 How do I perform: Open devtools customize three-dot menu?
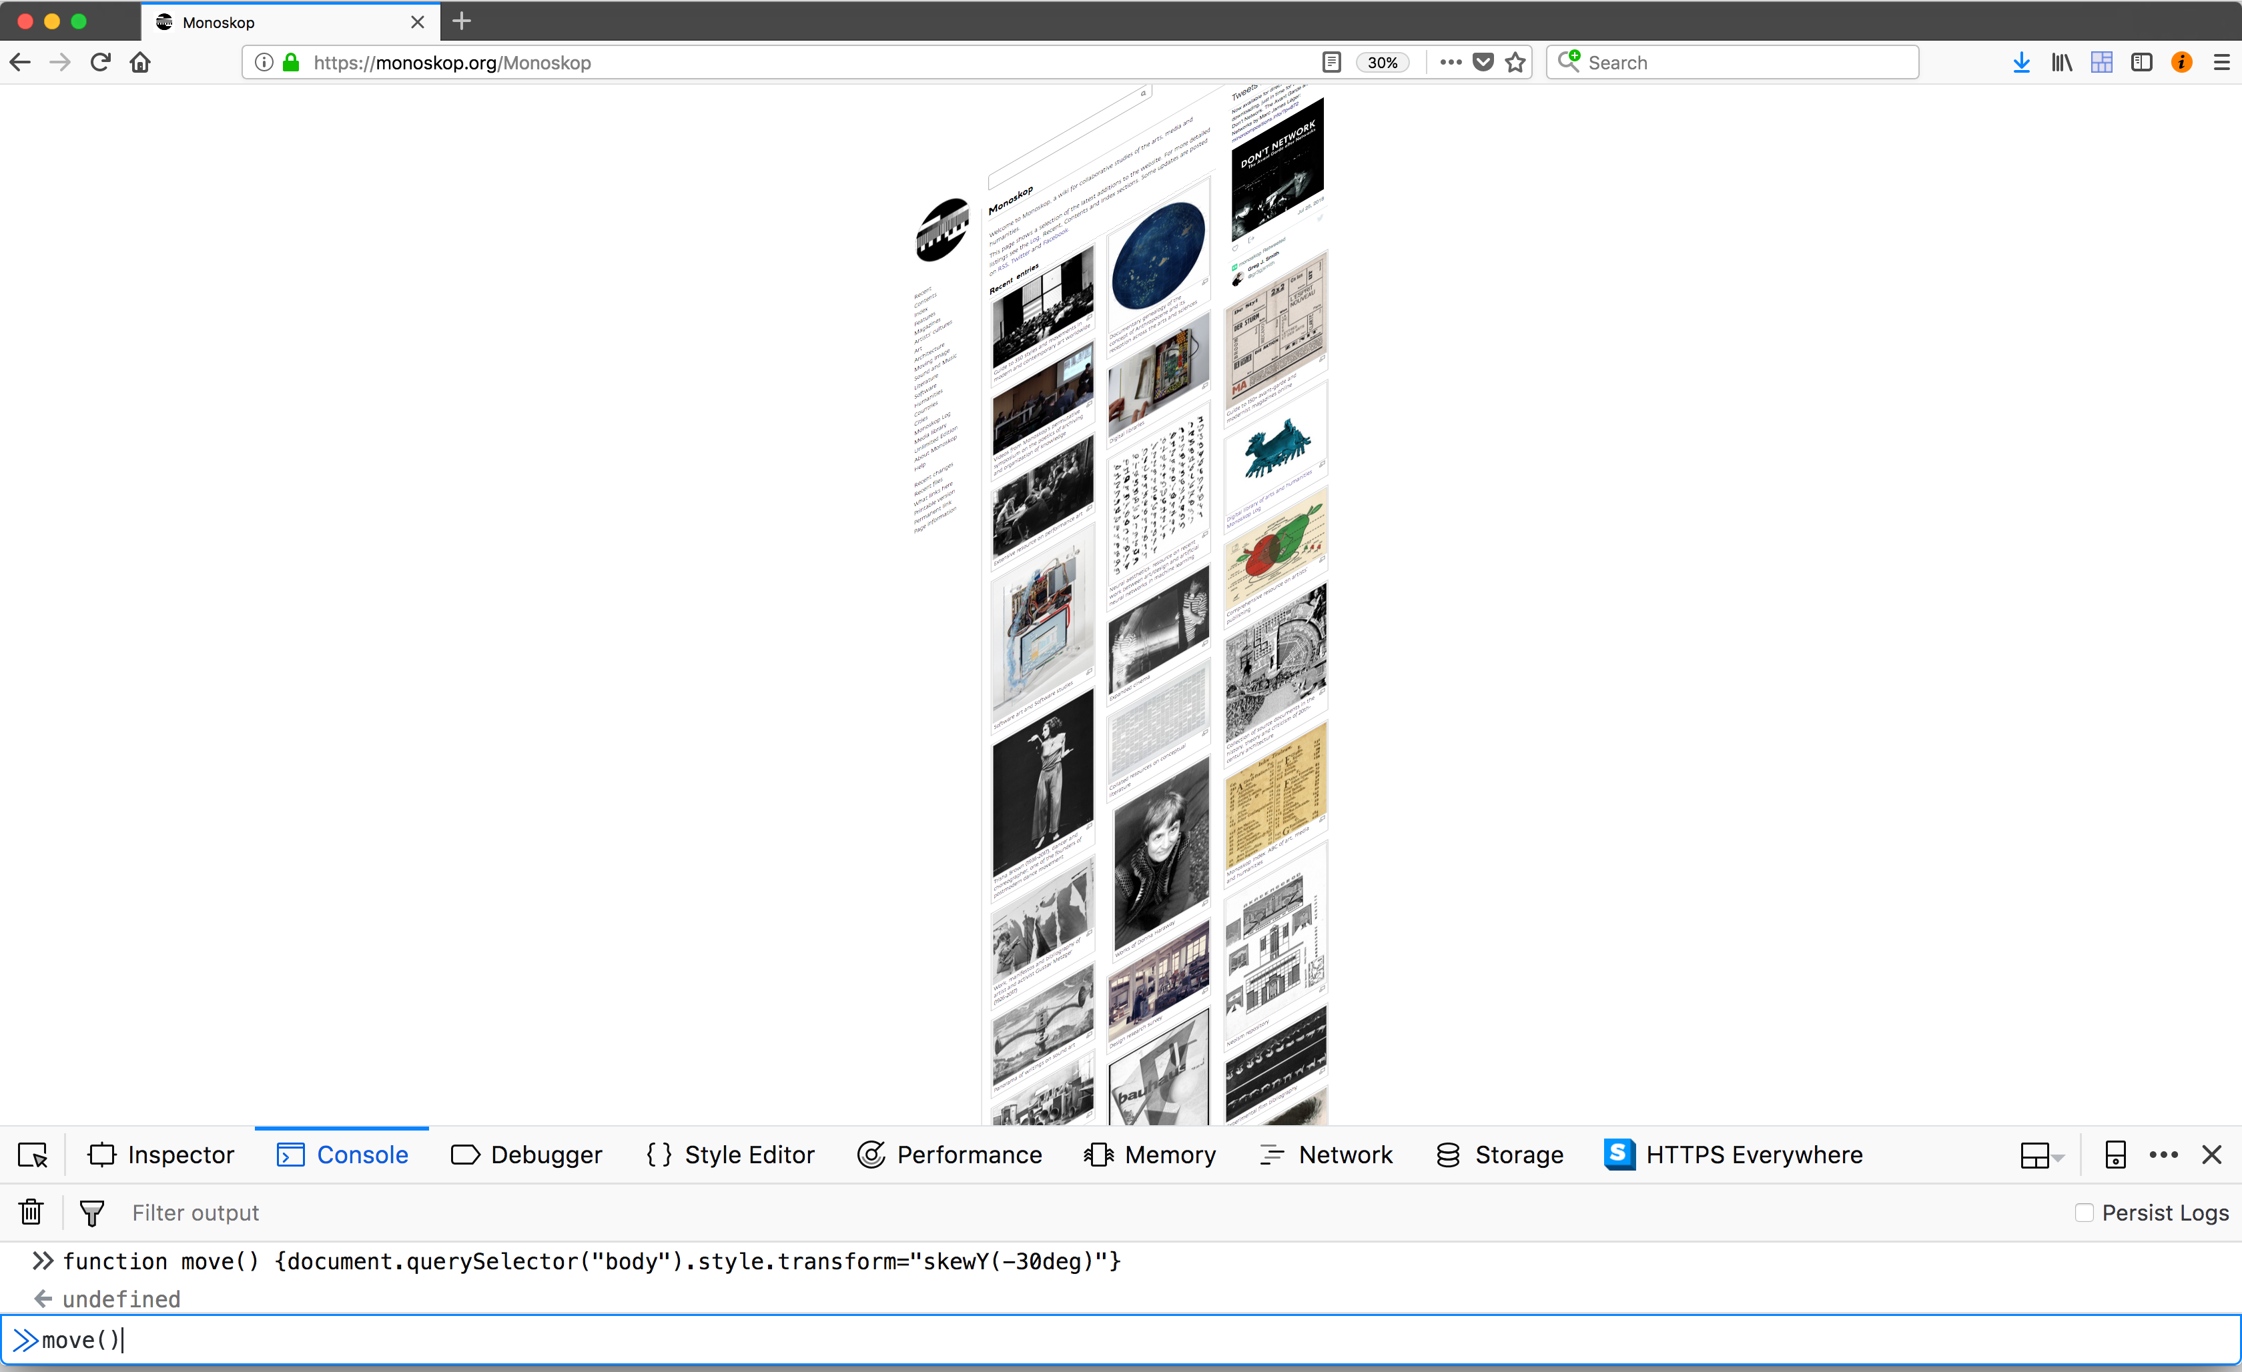tap(2164, 1155)
